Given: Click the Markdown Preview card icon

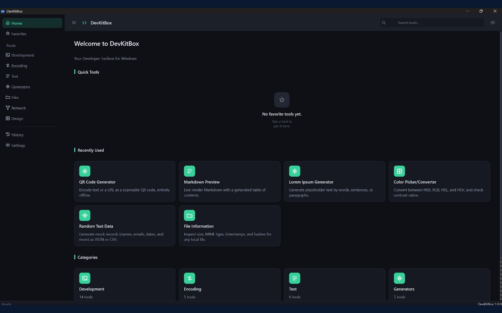Looking at the screenshot, I should 189,171.
